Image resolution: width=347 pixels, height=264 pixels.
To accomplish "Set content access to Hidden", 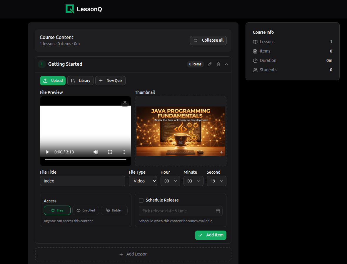I will [x=114, y=210].
